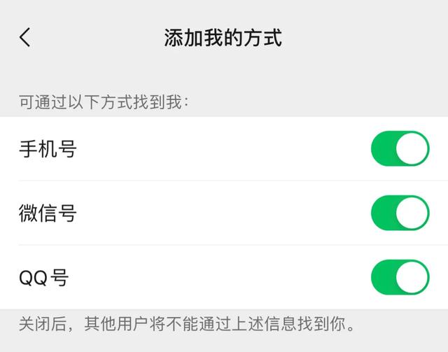Viewport: 448px width, 352px height.
Task: Click green track of the QQ号 switch
Action: pos(383,277)
